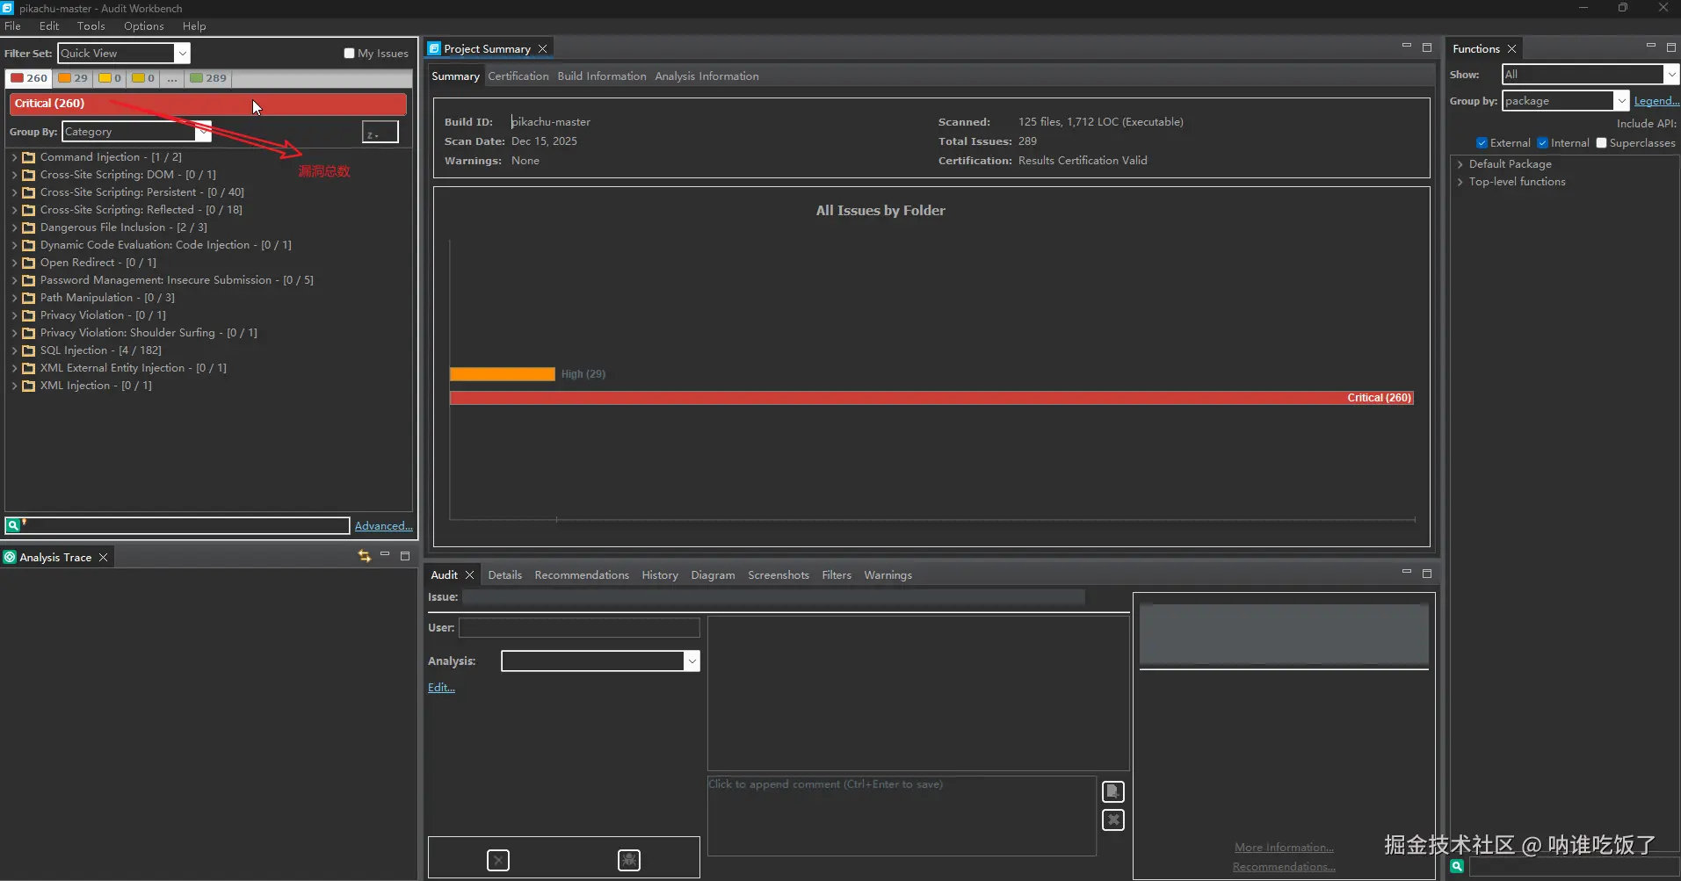
Task: Toggle the My Issues checkbox
Action: tap(349, 53)
